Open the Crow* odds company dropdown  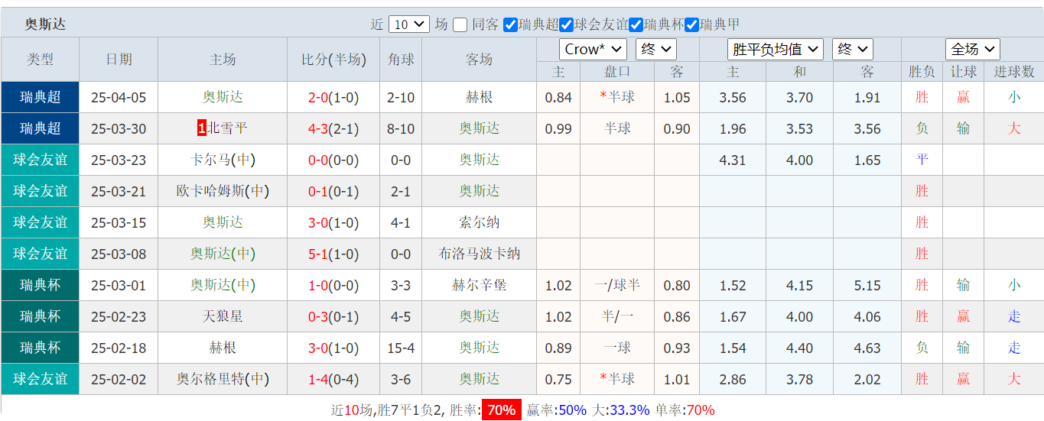[x=594, y=49]
